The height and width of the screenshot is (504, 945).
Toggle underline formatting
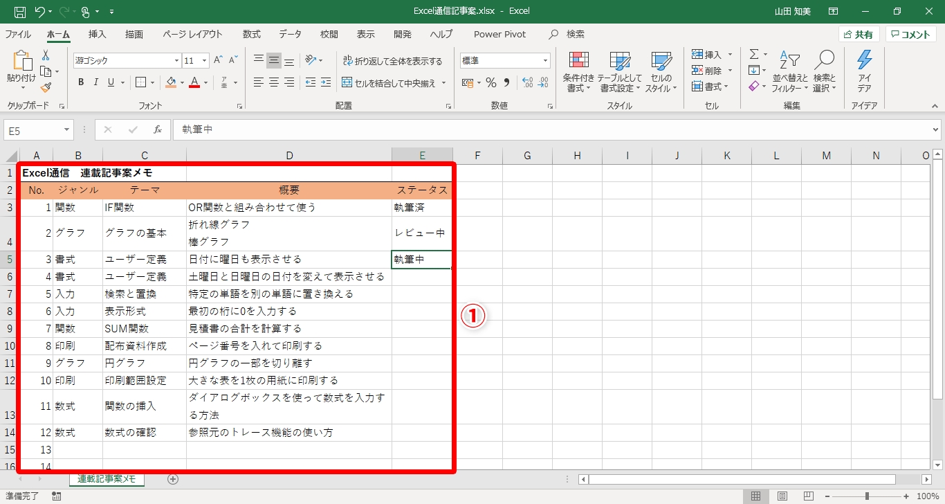point(111,83)
